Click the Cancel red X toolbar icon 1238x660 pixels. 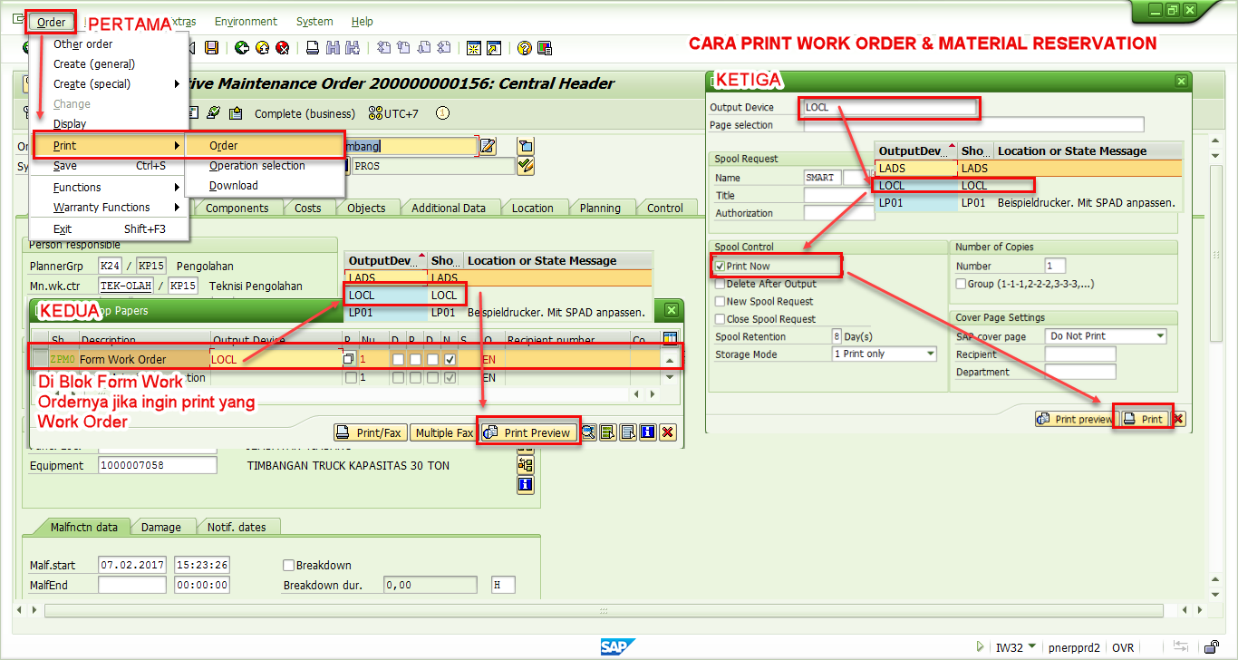(x=281, y=48)
